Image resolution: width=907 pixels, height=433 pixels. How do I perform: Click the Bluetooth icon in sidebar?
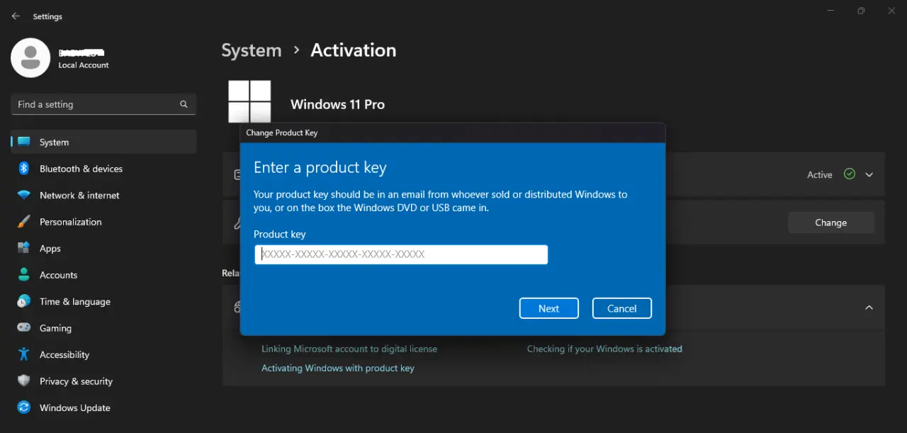pos(24,169)
